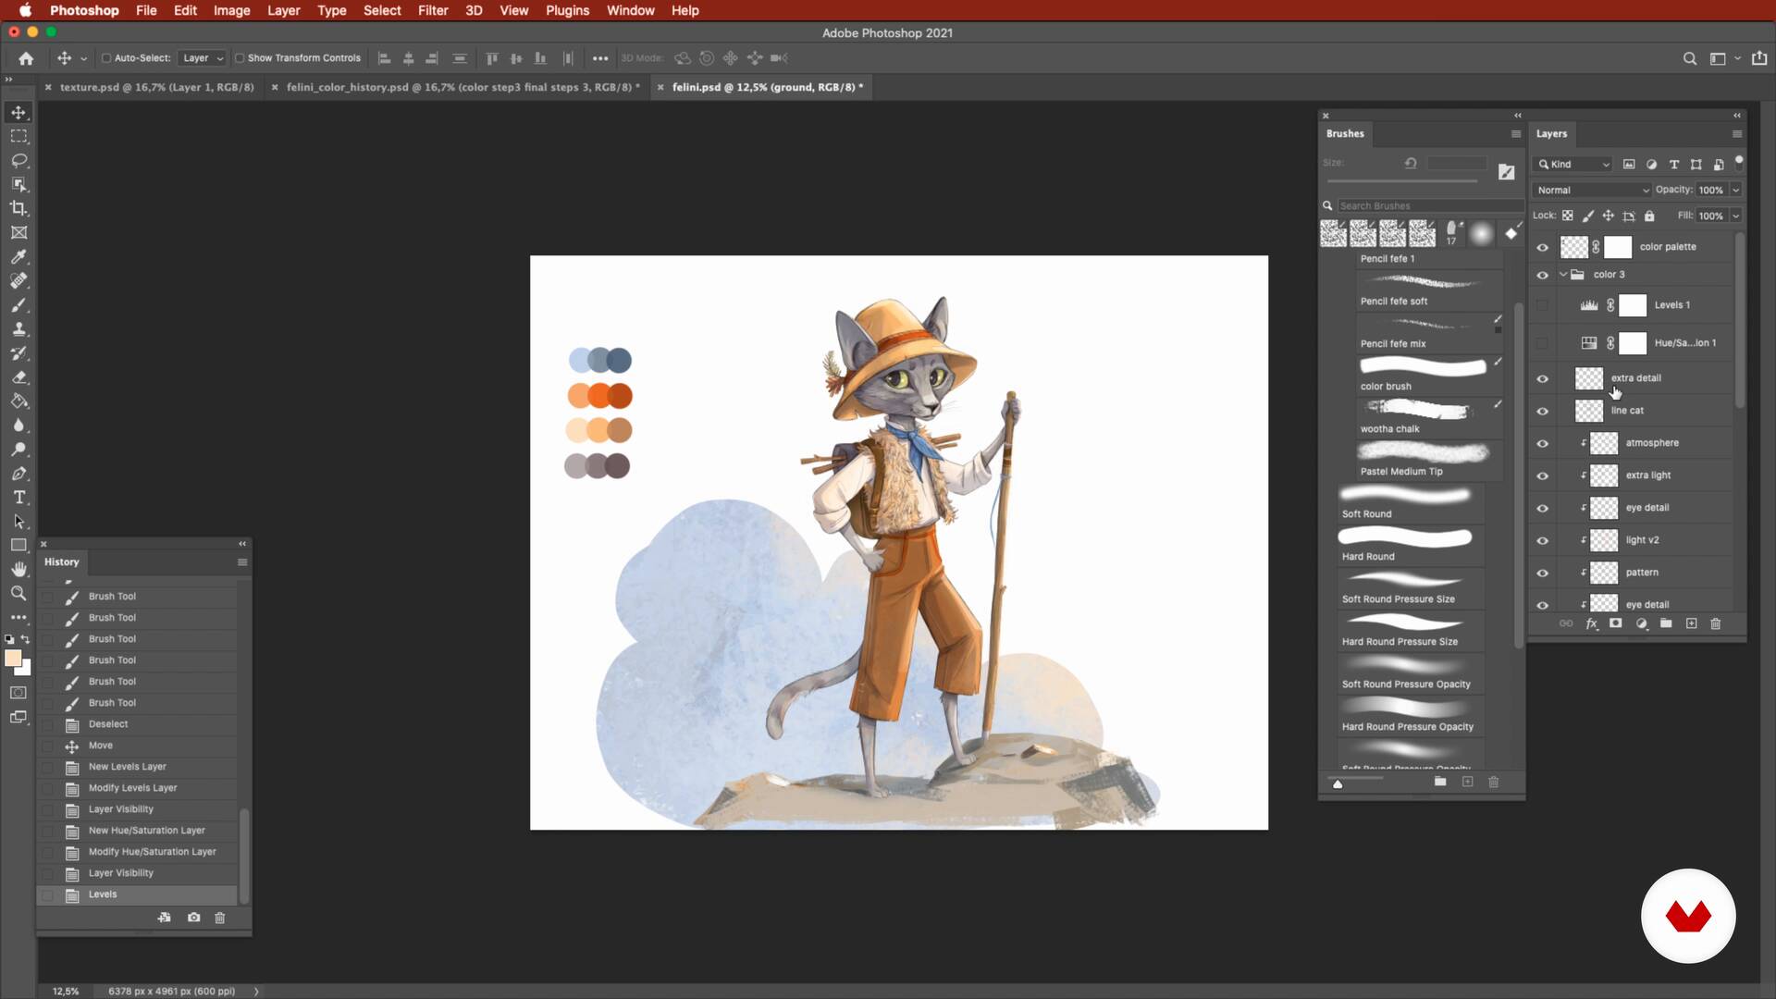Select the Hand tool
The image size is (1776, 999).
click(x=18, y=569)
